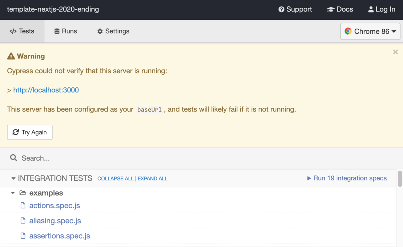403x247 pixels.
Task: Click the warning triangle icon
Action: 11,56
